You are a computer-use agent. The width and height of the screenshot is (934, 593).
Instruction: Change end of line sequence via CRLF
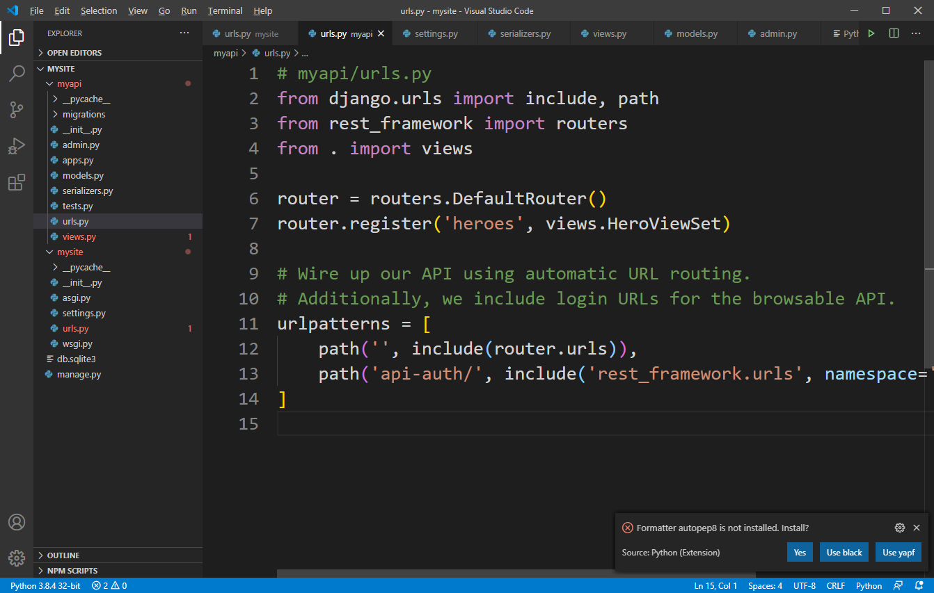(835, 585)
